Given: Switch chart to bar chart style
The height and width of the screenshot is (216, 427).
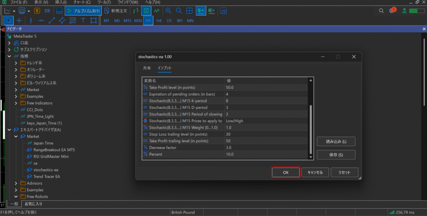Looking at the screenshot, I should coord(136,11).
